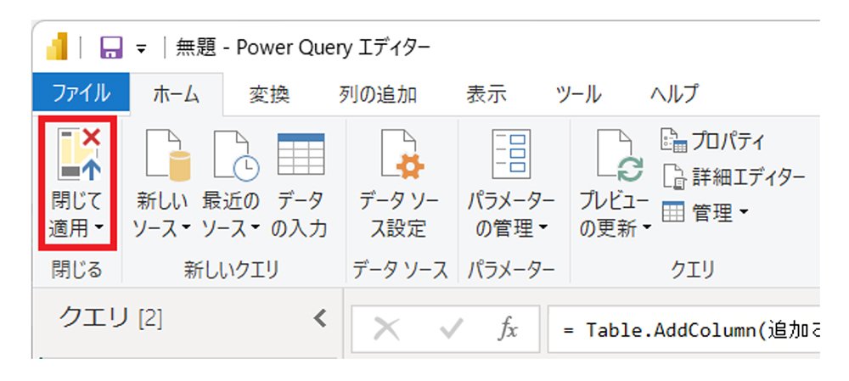Confirm formula with the checkmark icon
Image resolution: width=849 pixels, height=381 pixels.
point(451,328)
